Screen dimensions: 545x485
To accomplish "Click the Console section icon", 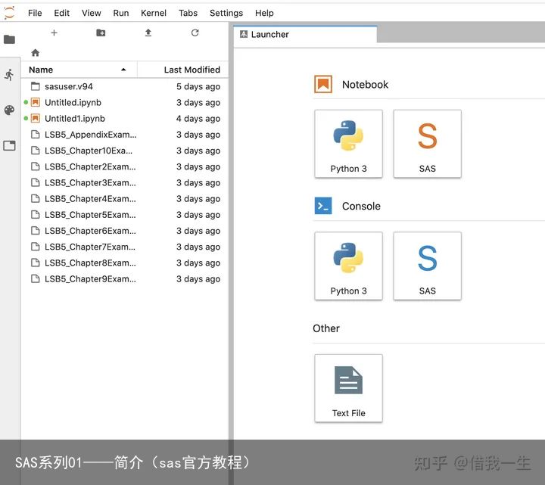I will point(323,206).
